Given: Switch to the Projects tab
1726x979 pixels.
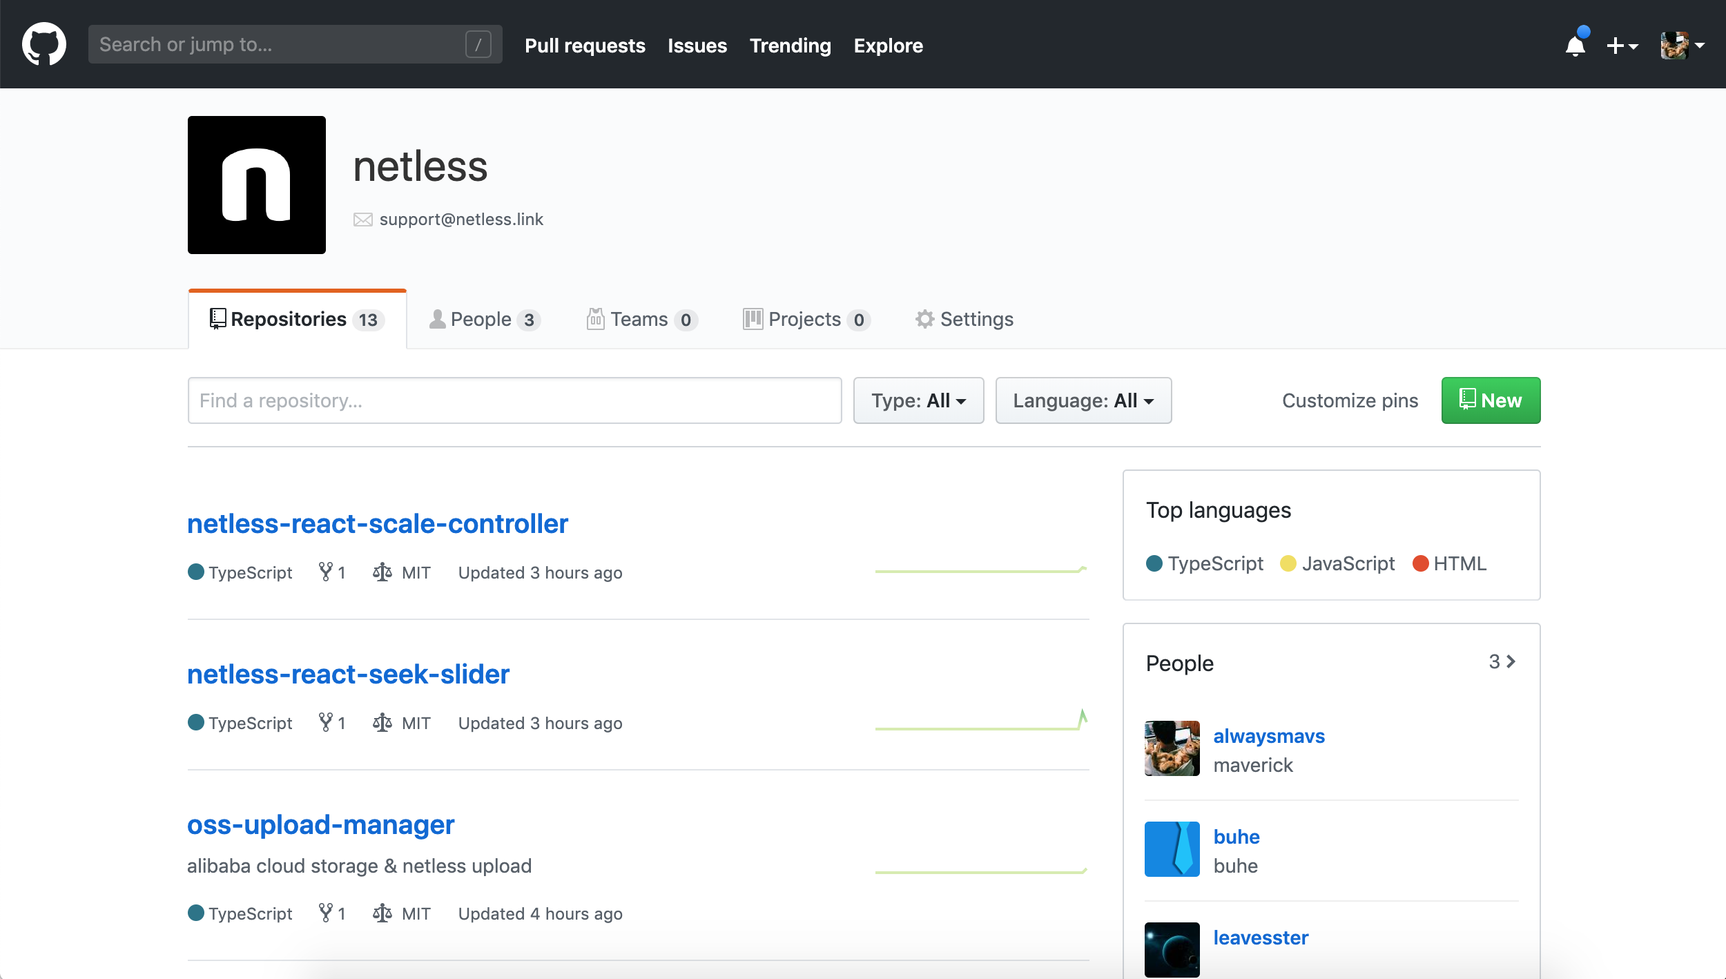Looking at the screenshot, I should tap(806, 319).
